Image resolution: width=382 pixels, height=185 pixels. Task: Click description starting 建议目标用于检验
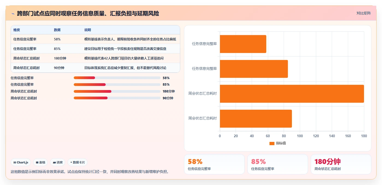tap(125, 49)
